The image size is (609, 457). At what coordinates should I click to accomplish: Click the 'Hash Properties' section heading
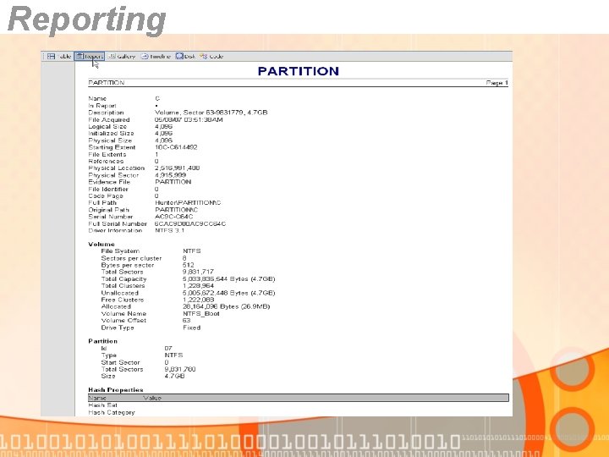tap(116, 390)
